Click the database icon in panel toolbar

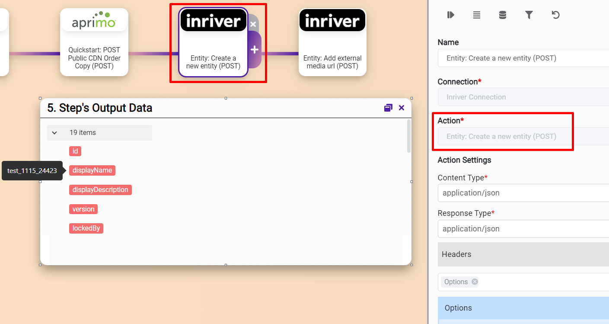point(502,15)
